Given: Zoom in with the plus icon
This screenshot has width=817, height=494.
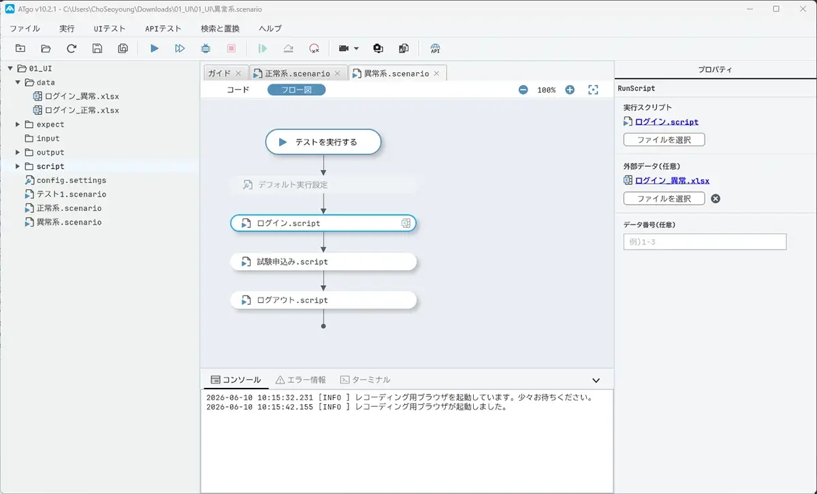Looking at the screenshot, I should (x=570, y=90).
